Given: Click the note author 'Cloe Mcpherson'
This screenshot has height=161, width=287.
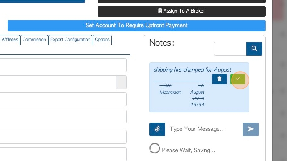Looking at the screenshot, I should 170,89.
